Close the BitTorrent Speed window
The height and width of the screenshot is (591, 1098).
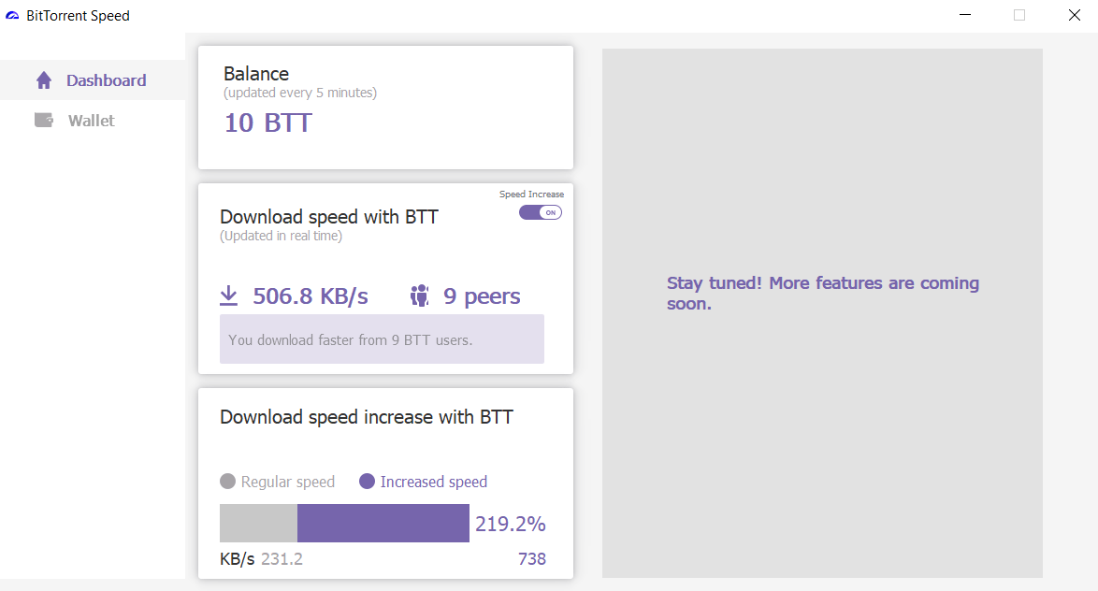click(1075, 15)
